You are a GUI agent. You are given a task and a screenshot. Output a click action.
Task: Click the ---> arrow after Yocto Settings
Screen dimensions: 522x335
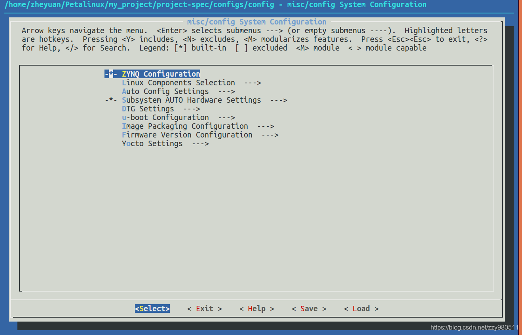[x=200, y=143]
